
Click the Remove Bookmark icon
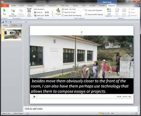coord(21,11)
